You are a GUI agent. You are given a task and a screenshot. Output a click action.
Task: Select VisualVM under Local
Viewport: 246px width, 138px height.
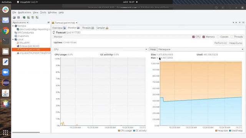coord(23,43)
